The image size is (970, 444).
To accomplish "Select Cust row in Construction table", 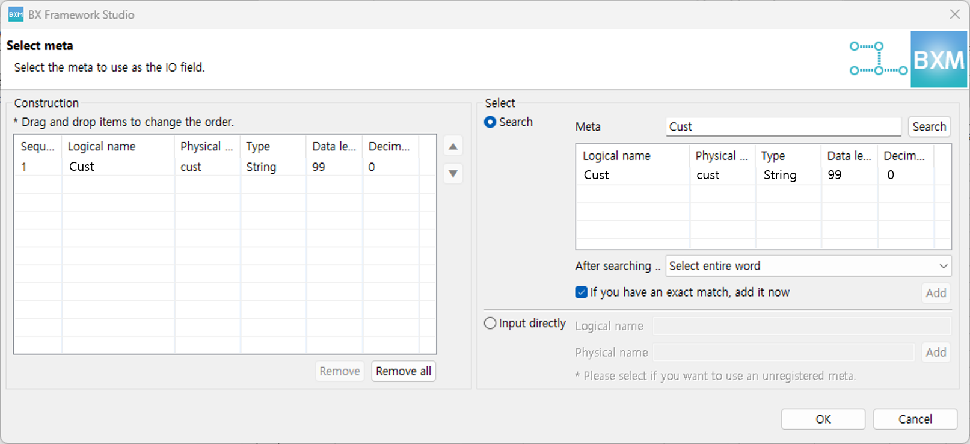I will (117, 167).
